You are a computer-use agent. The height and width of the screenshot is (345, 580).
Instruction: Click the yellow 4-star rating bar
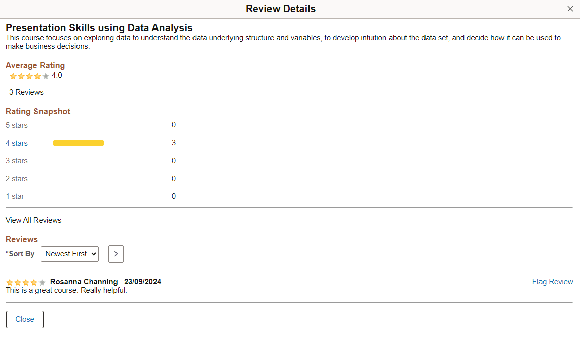(79, 143)
